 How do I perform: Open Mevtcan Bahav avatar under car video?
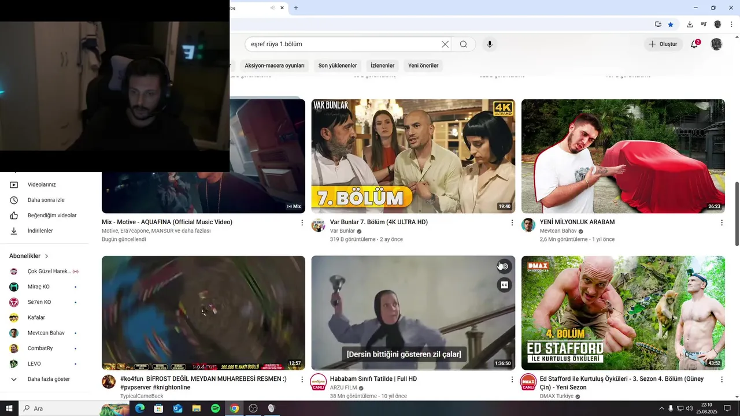click(528, 225)
